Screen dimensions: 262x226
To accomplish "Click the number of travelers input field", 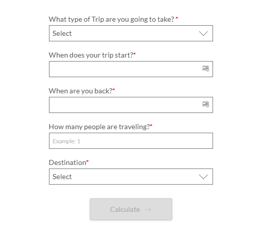I will [x=131, y=141].
